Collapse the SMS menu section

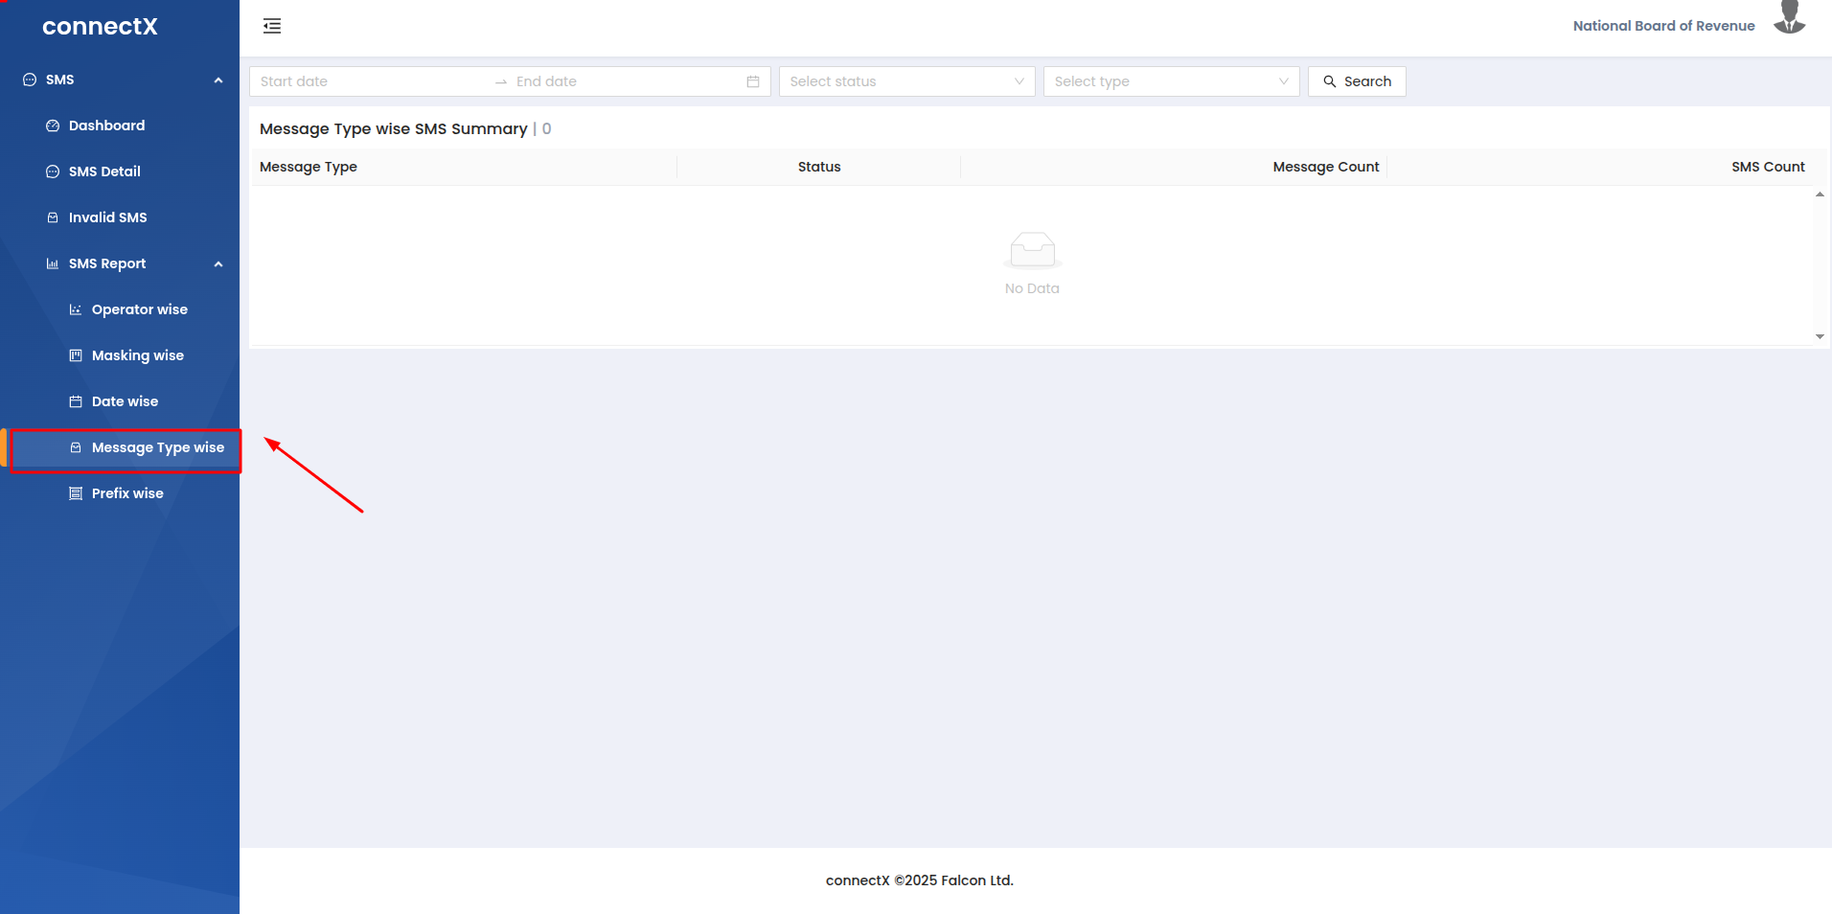pyautogui.click(x=218, y=80)
